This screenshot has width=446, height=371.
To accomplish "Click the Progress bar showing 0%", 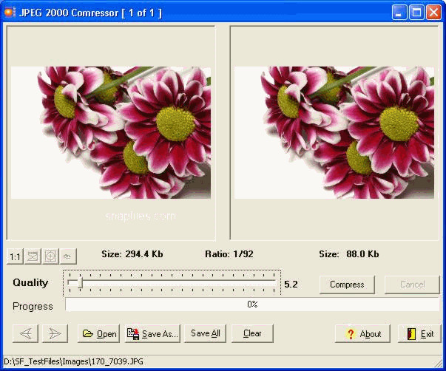I will pyautogui.click(x=252, y=304).
